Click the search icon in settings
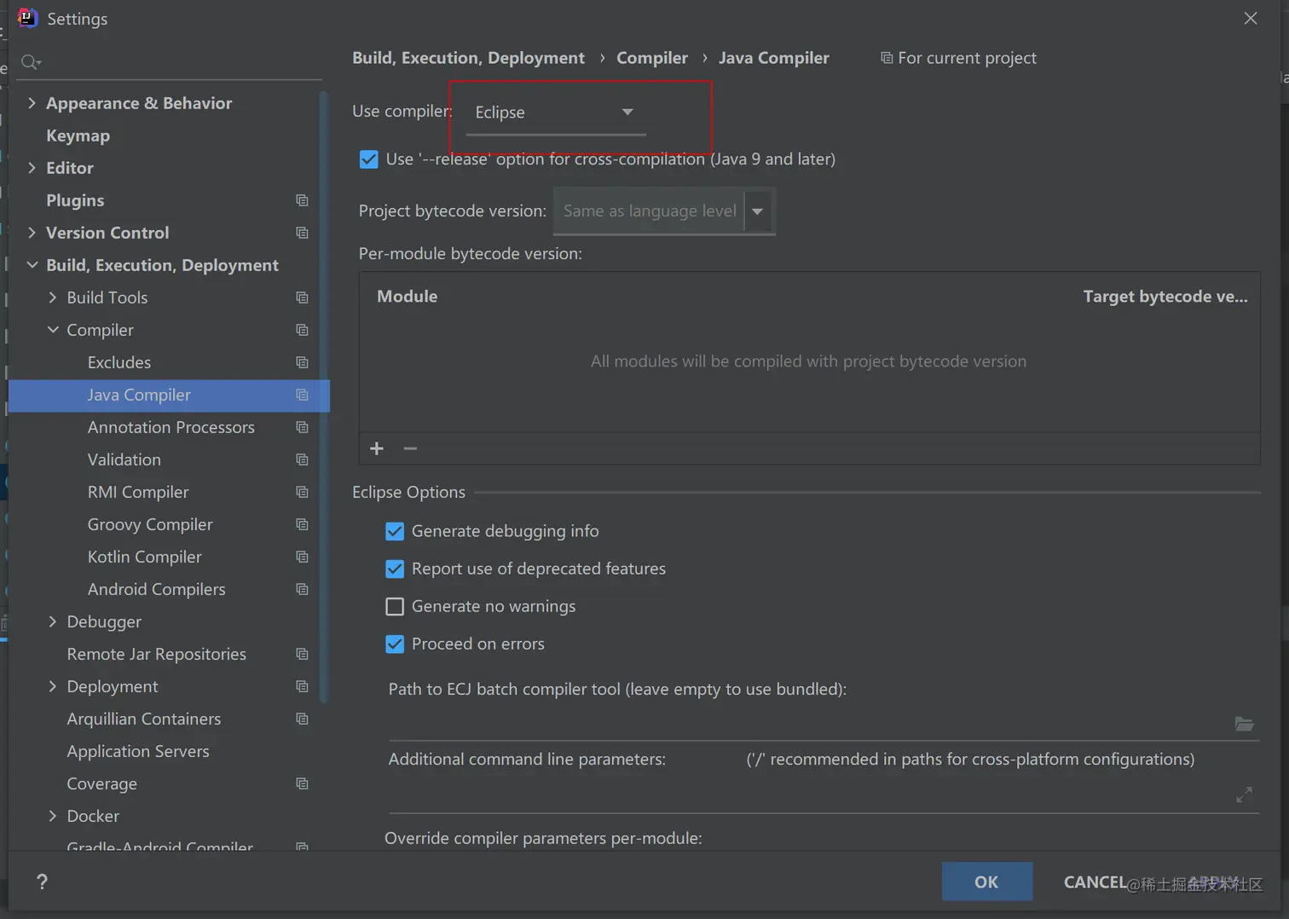The image size is (1289, 919). [x=31, y=62]
